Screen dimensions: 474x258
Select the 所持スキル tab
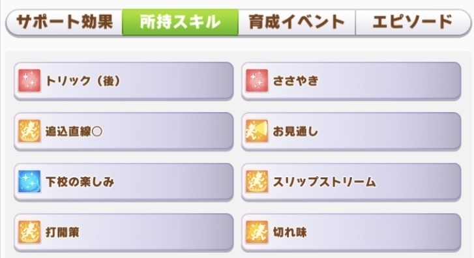pyautogui.click(x=180, y=22)
